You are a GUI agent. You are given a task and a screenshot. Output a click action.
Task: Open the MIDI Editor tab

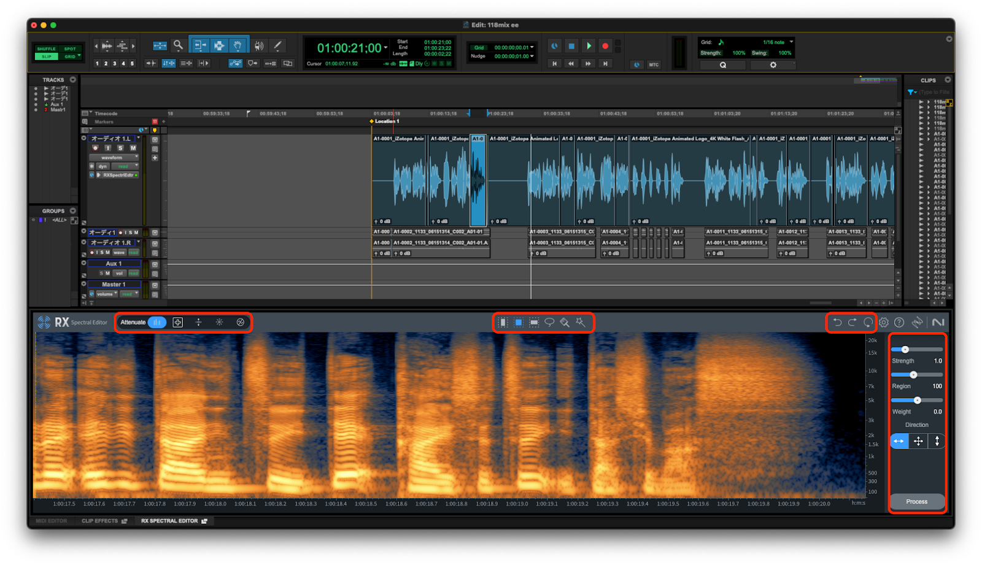[x=52, y=521]
